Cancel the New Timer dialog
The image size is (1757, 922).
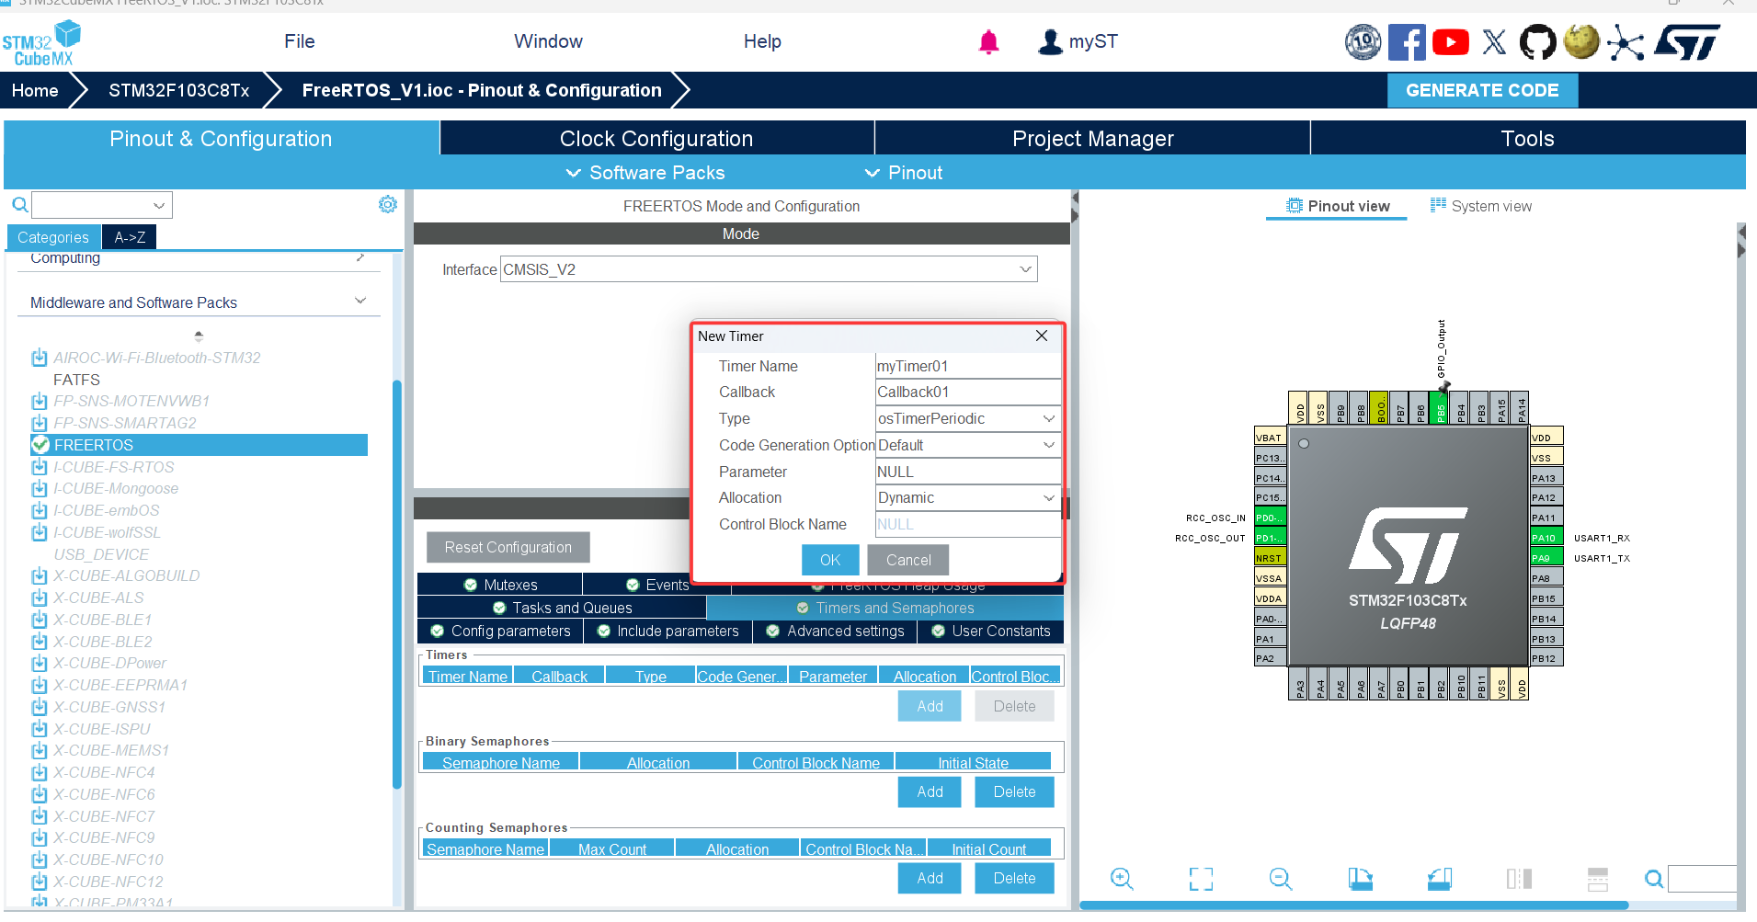tap(908, 560)
